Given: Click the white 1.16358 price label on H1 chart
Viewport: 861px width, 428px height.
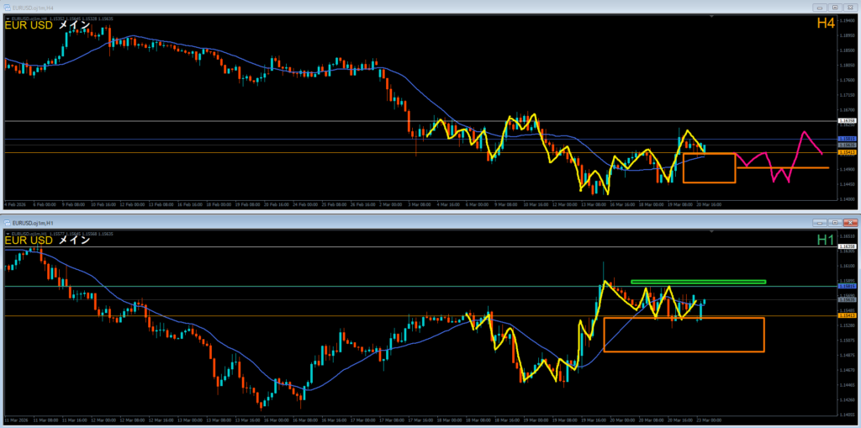Looking at the screenshot, I should 846,246.
